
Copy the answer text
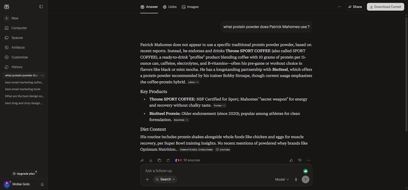(159, 160)
